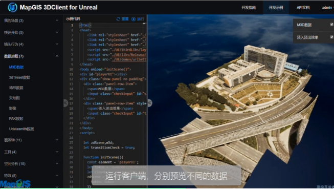Expand the 我的场景 (3) section

pyautogui.click(x=31, y=20)
